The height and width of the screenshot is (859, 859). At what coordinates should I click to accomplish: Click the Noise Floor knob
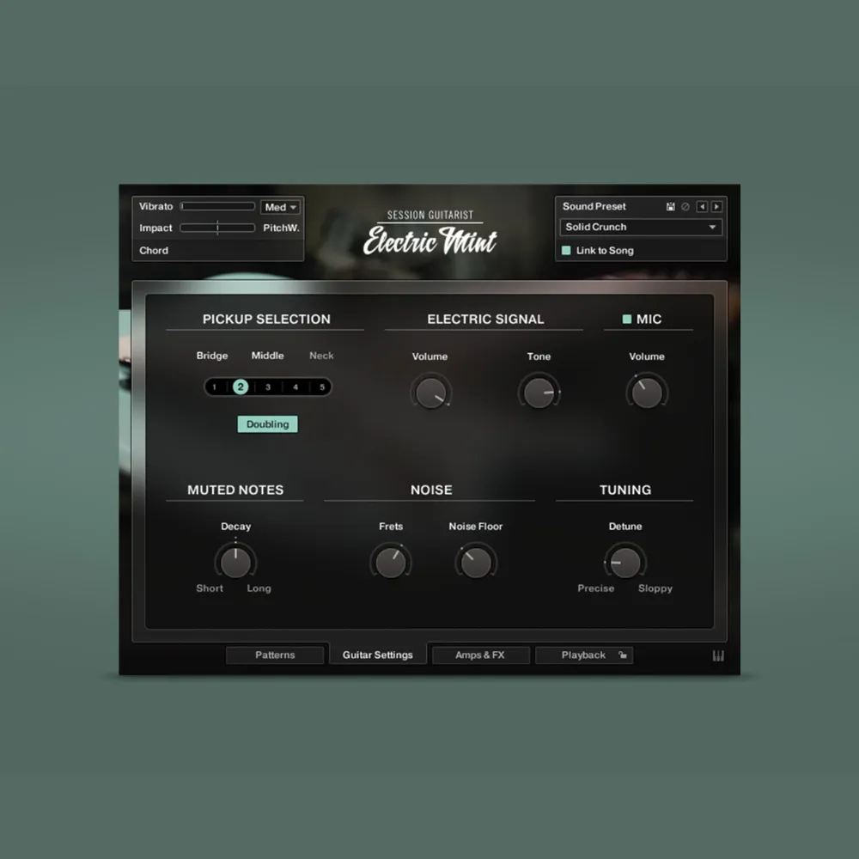pyautogui.click(x=475, y=563)
